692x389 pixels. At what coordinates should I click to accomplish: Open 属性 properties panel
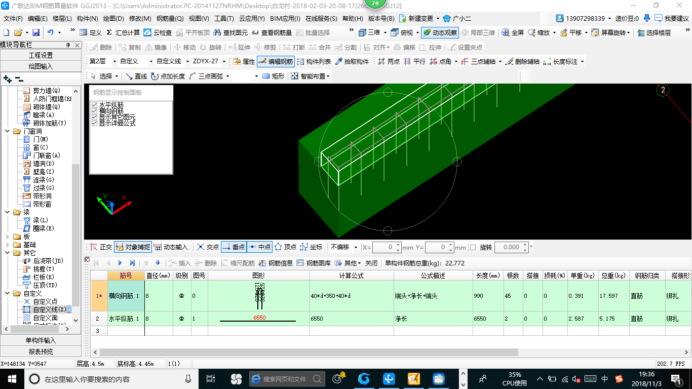pyautogui.click(x=244, y=62)
